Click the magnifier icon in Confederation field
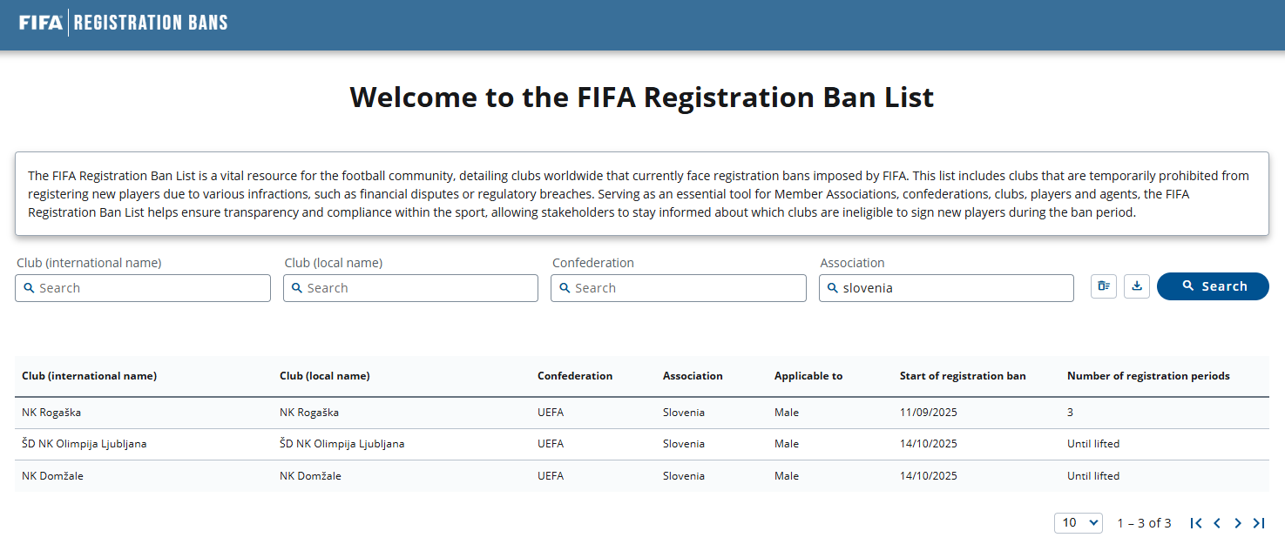1285x551 pixels. point(565,288)
